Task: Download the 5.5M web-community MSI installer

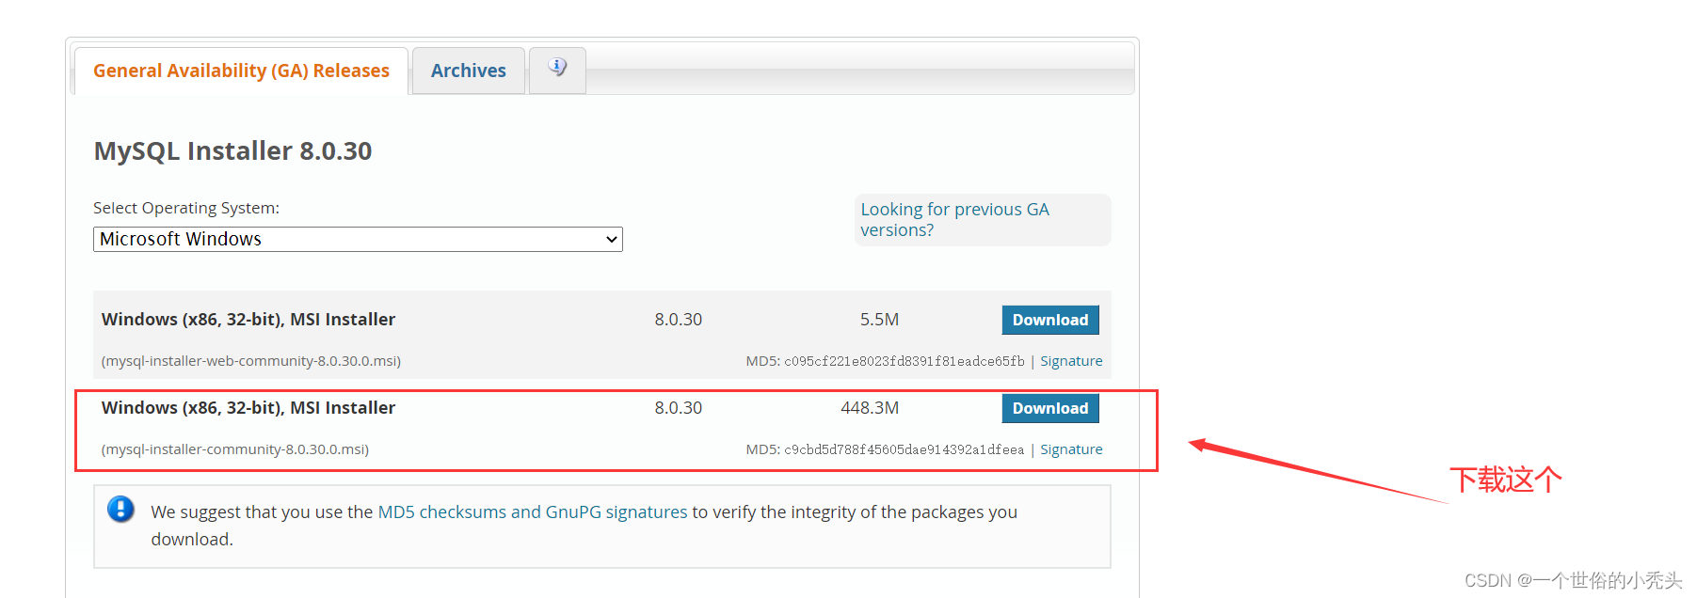Action: point(1049,320)
